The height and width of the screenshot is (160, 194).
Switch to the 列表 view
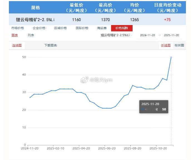point(31,35)
